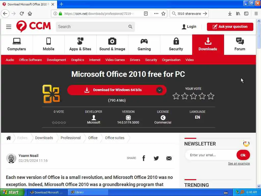Open the browser home page icon
The width and height of the screenshot is (261, 196).
point(30,14)
